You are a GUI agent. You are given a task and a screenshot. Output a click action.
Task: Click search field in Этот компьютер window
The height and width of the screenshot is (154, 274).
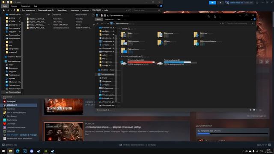(240, 24)
